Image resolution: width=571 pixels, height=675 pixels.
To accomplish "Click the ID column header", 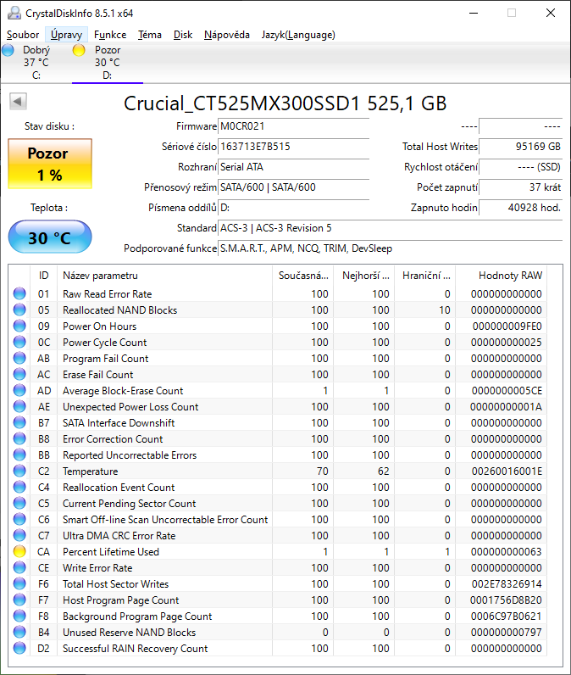I will pos(43,276).
